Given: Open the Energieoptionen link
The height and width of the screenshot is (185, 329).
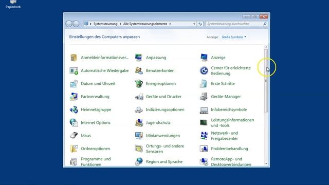Looking at the screenshot, I should point(161,83).
